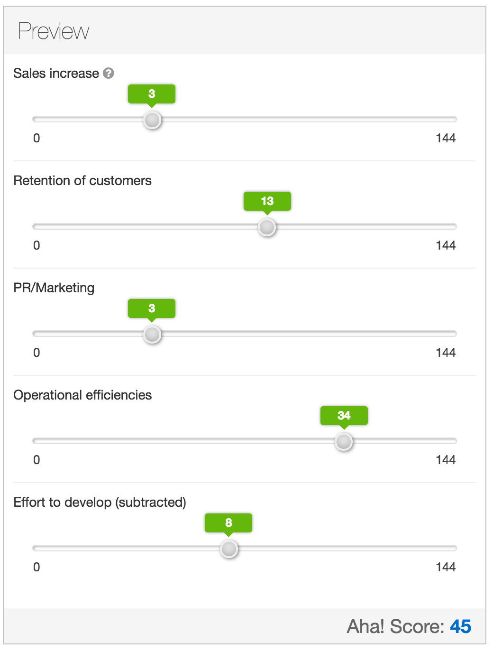Click the Effort to develop (subtracted) label

click(100, 502)
